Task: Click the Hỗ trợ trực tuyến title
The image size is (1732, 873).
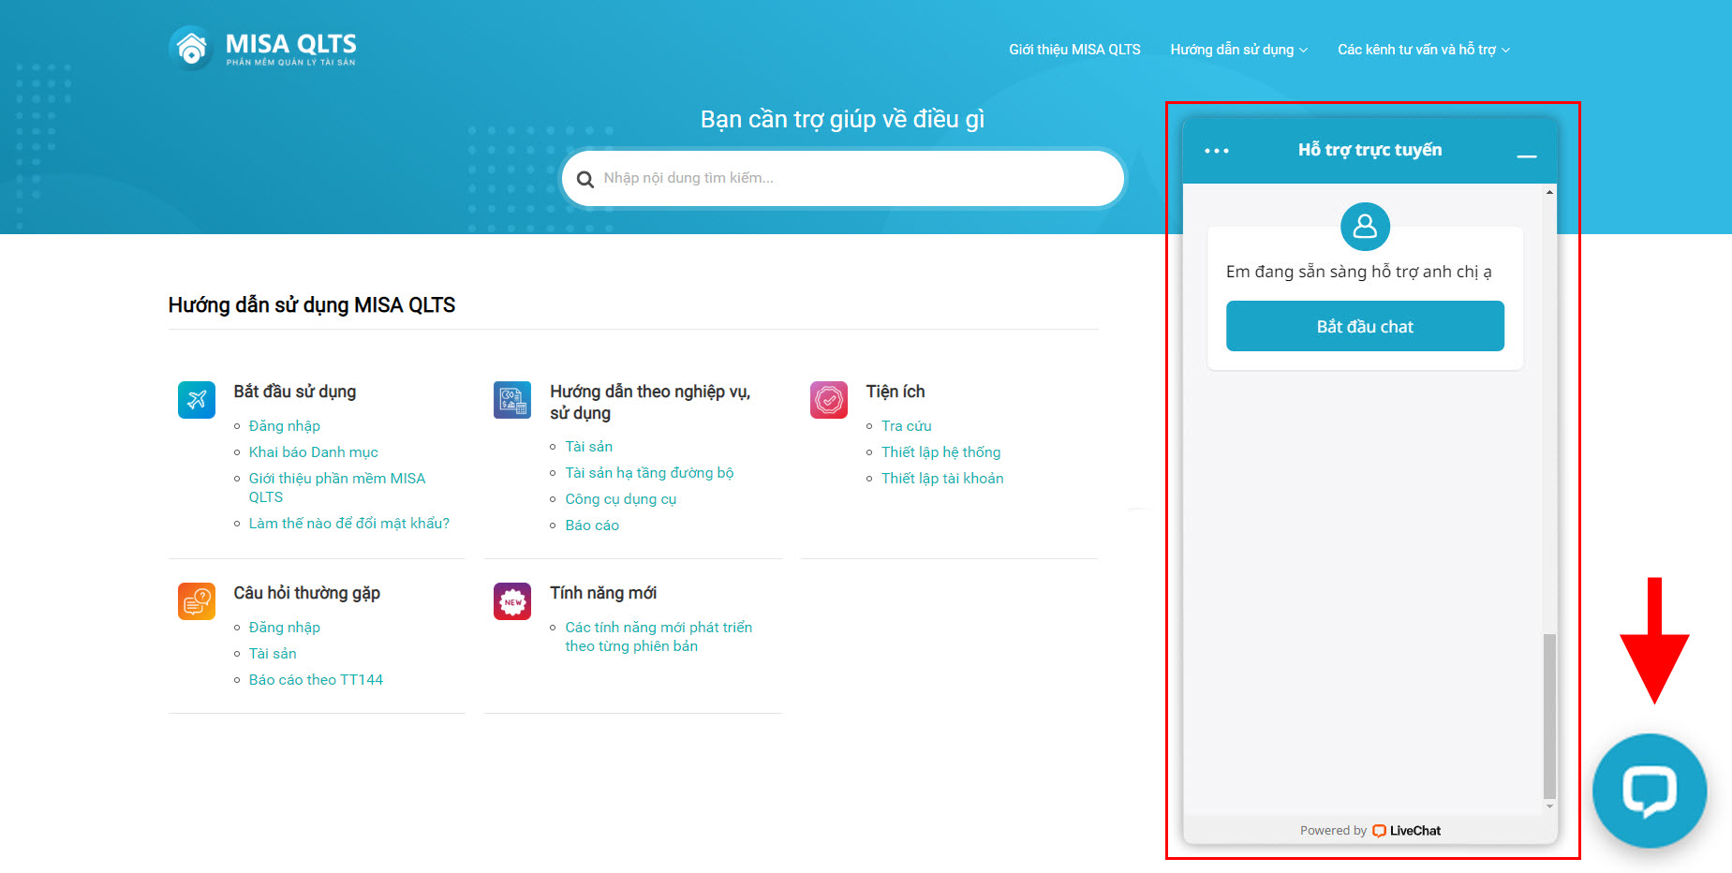Action: (1369, 150)
